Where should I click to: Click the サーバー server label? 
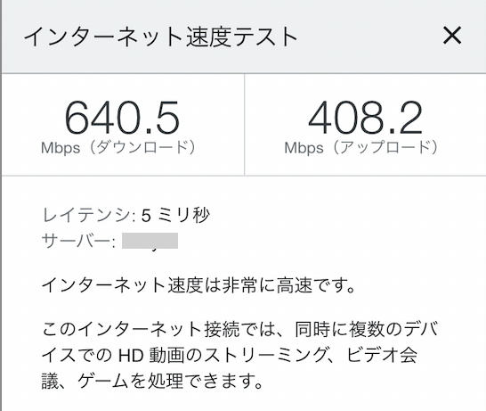point(78,241)
